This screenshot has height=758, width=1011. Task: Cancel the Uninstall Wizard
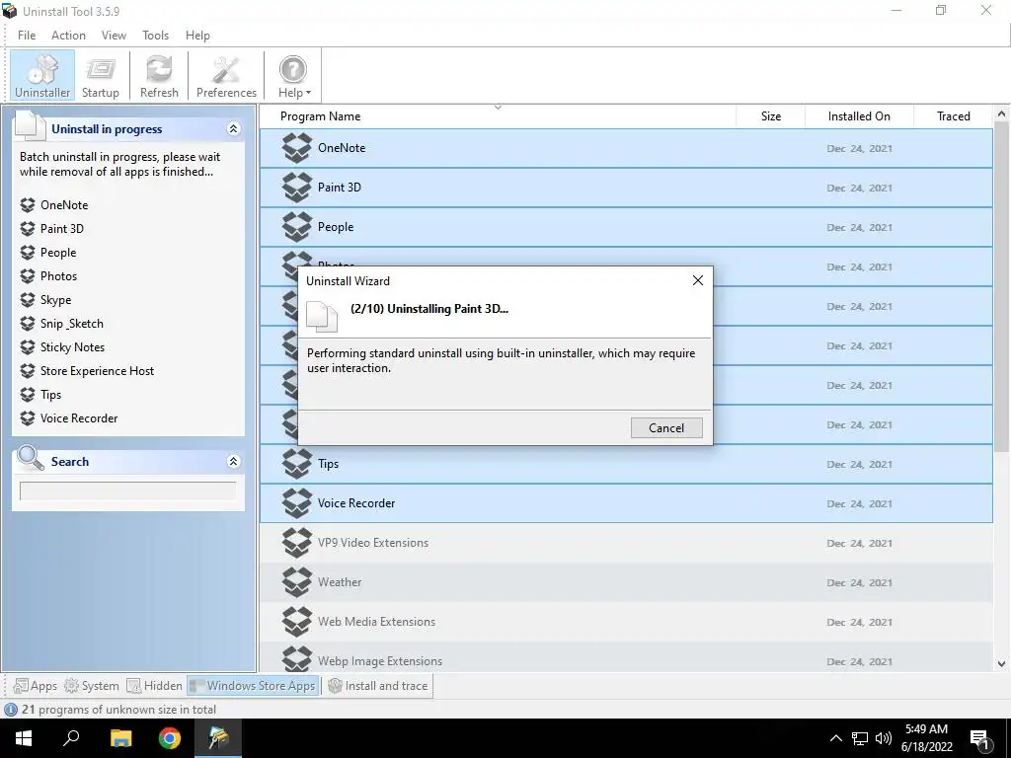click(x=666, y=428)
